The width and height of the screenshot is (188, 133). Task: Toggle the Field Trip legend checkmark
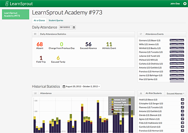[x=110, y=109]
